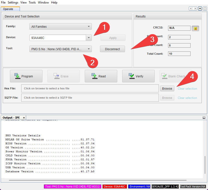Image resolution: width=208 pixels, height=190 pixels.
Task: Open the Family dropdown
Action: [x=61, y=26]
